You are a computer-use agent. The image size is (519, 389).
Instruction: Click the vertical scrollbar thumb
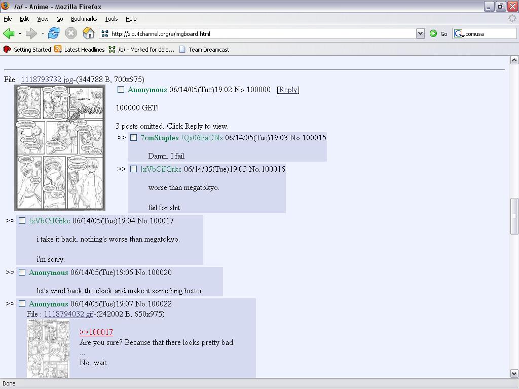pyautogui.click(x=514, y=216)
